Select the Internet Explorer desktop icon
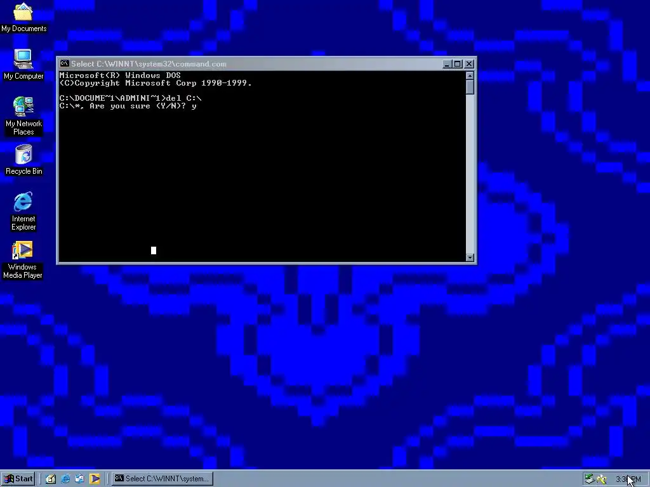650x487 pixels. (23, 211)
